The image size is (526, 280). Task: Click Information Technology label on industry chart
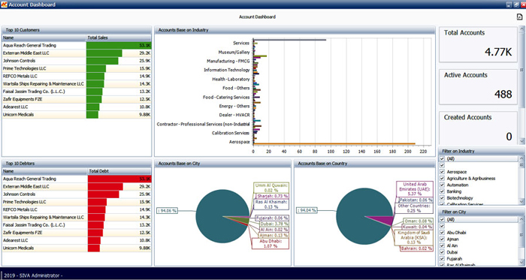[227, 70]
